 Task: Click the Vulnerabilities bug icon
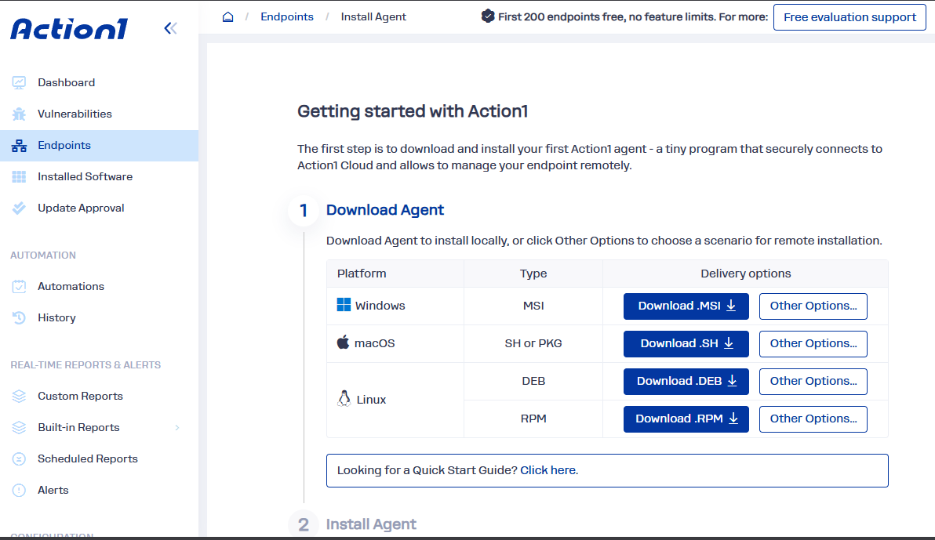19,114
